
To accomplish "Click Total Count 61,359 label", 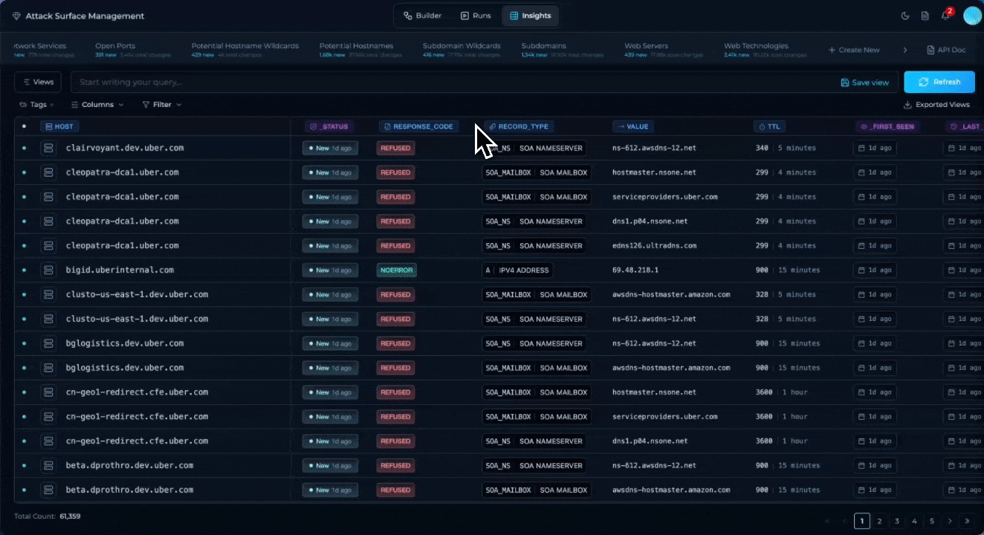I will tap(47, 516).
